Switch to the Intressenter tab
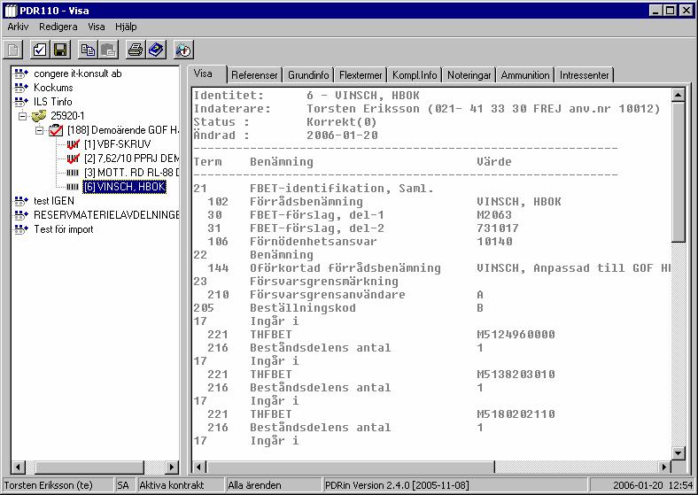The image size is (698, 495). (584, 75)
